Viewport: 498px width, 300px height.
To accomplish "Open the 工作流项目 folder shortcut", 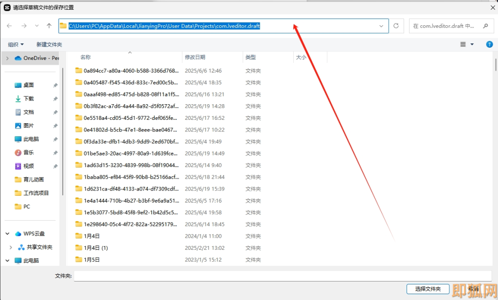I will [x=32, y=193].
